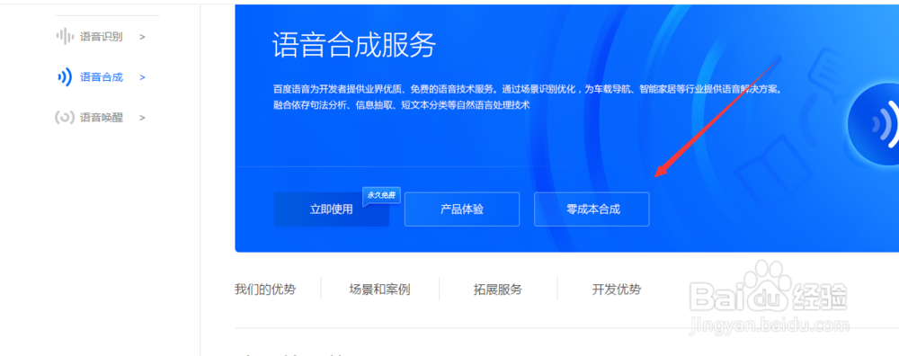Expand the arrow next to 语音唤醒
Viewport: 899px width, 356px height.
(x=142, y=118)
